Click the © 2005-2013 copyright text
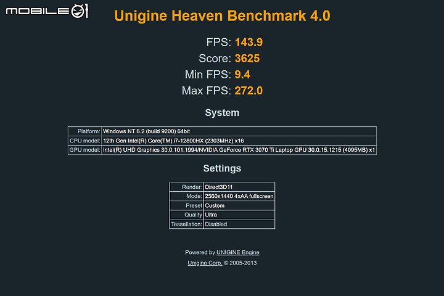 point(240,263)
